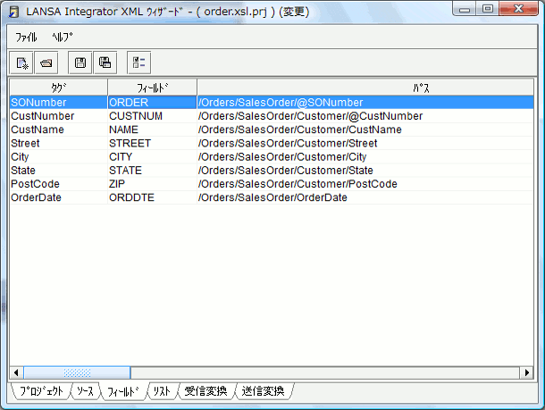
Task: Switch to the ソース tab
Action: point(85,391)
